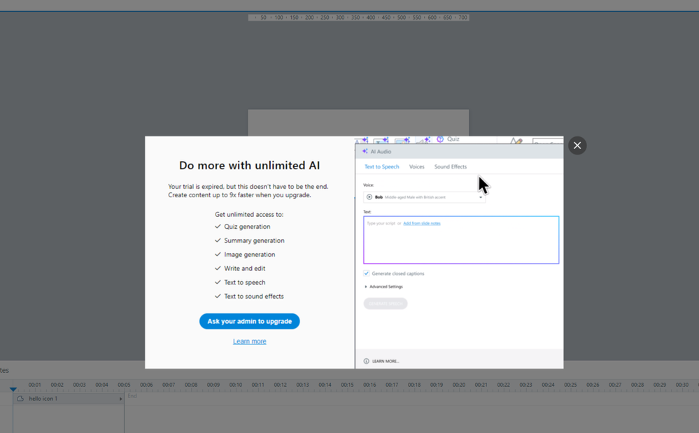Close the unlimited AI upgrade popup
Screen dimensions: 699x433
pyautogui.click(x=577, y=145)
